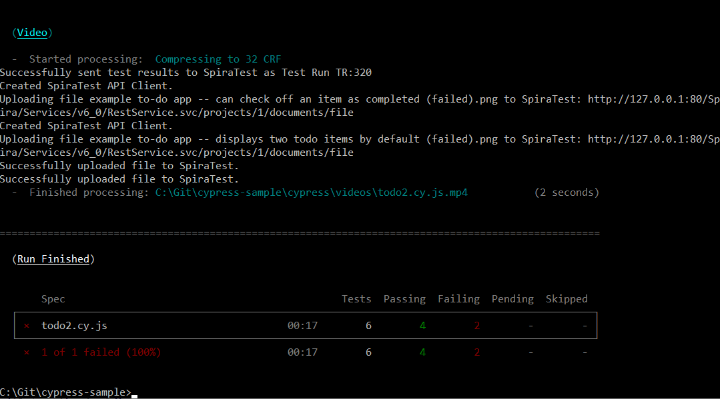Screen dimensions: 720x399
Task: Click the red failing count in summary row
Action: [x=476, y=352]
